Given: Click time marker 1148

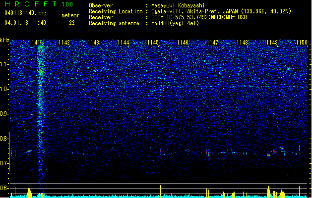Looking at the screenshot, I should click(x=243, y=43).
